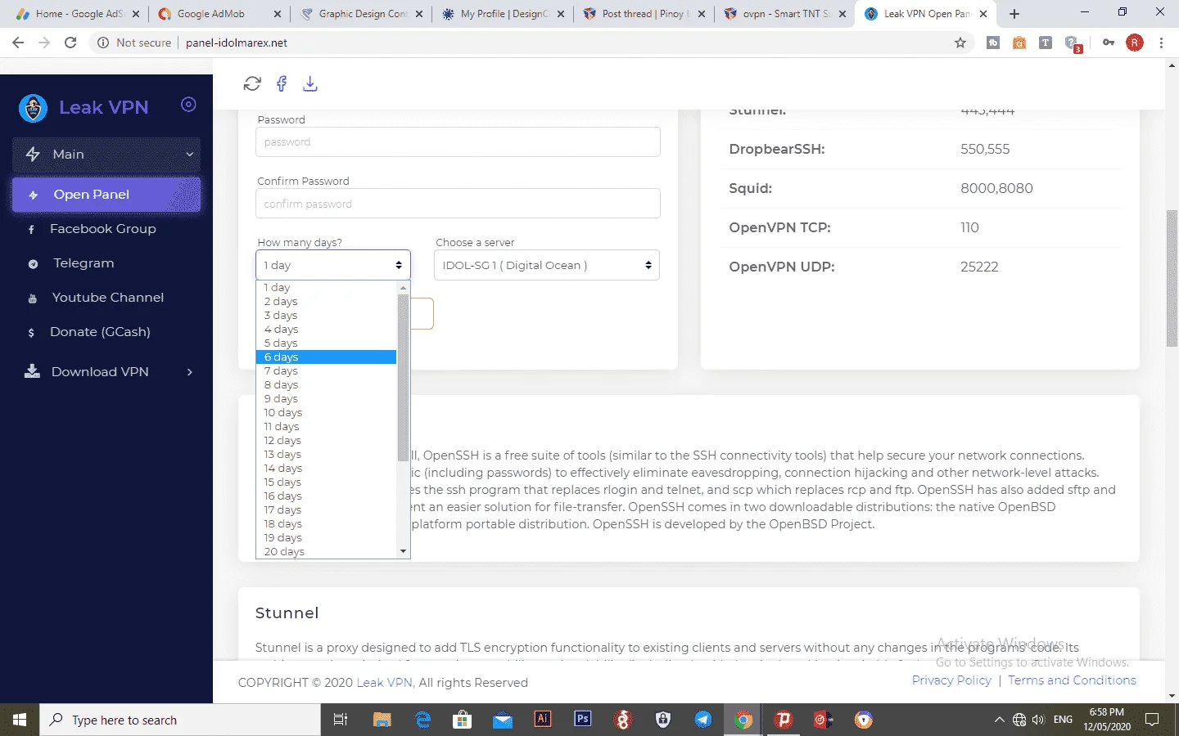1179x736 pixels.
Task: Click the download icon in page toolbar
Action: pos(310,83)
